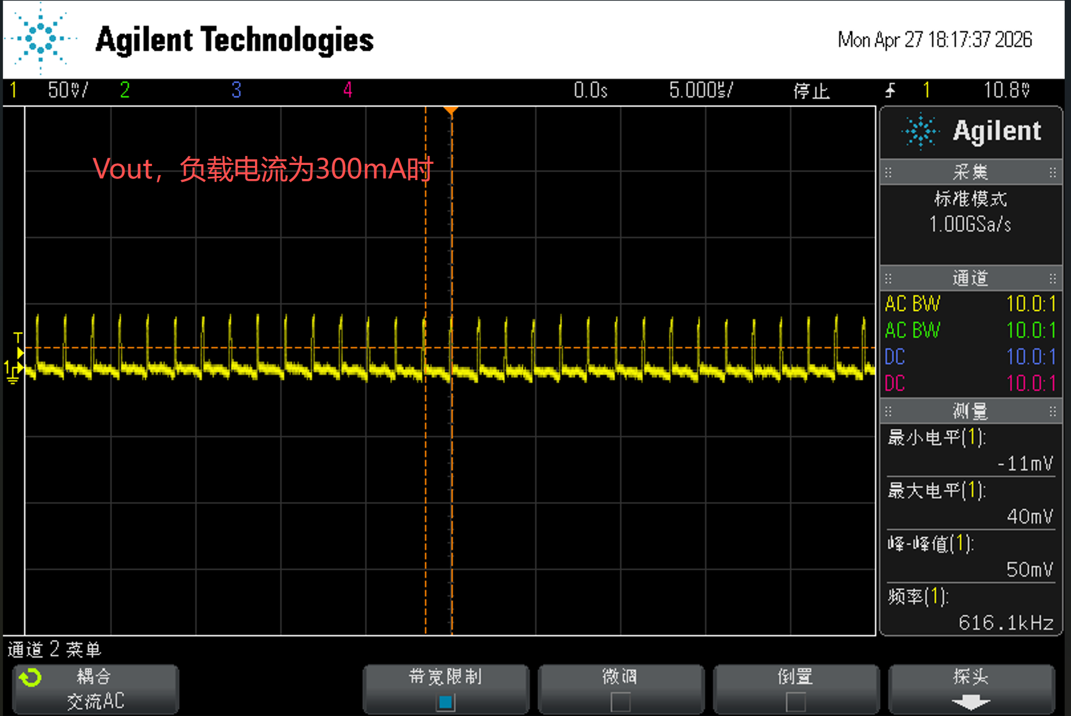Enable the 微调 fine adjust checkbox
The height and width of the screenshot is (716, 1071).
coord(621,702)
